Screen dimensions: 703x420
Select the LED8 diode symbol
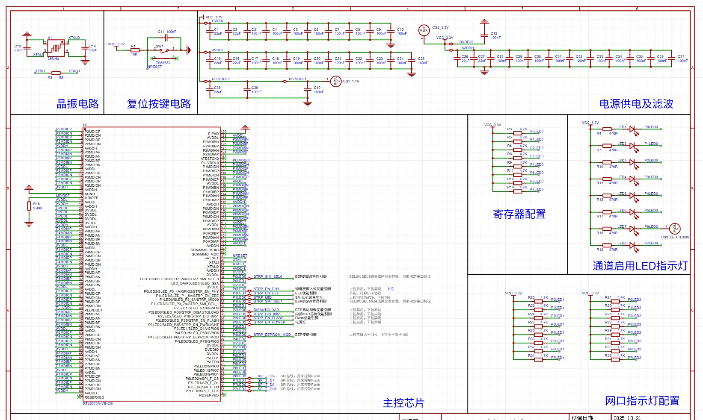tap(632, 245)
